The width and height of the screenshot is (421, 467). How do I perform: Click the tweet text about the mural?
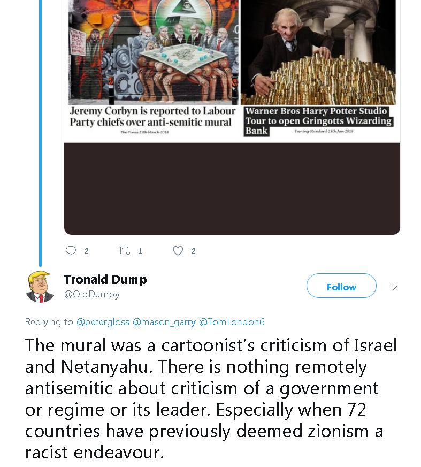tap(211, 399)
